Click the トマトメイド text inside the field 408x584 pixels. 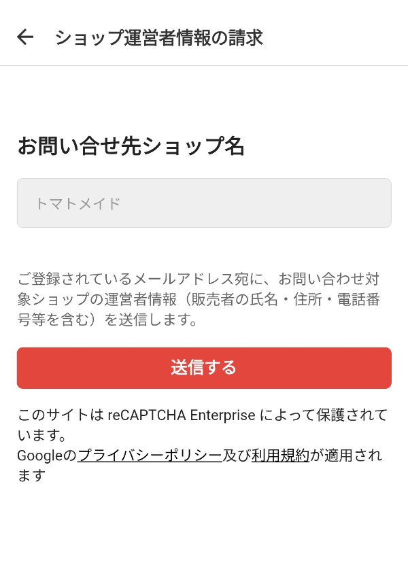click(x=78, y=203)
